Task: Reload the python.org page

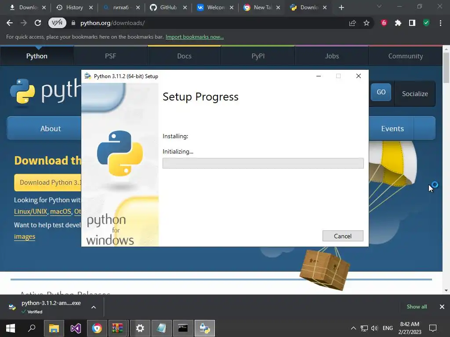Action: [38, 23]
